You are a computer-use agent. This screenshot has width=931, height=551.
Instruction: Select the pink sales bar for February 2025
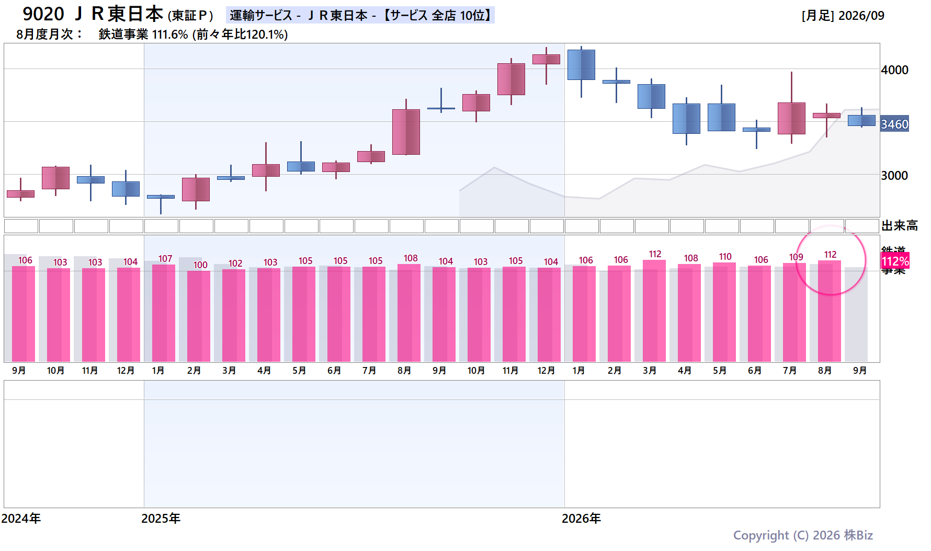[199, 316]
